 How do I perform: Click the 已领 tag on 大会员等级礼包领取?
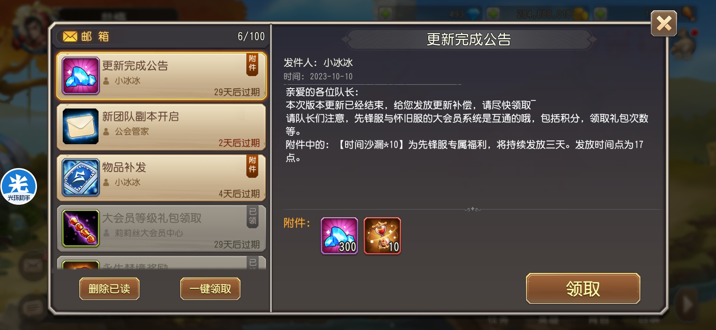252,216
